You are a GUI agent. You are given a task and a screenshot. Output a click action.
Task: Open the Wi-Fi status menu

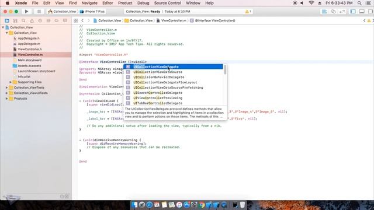[x=311, y=3]
